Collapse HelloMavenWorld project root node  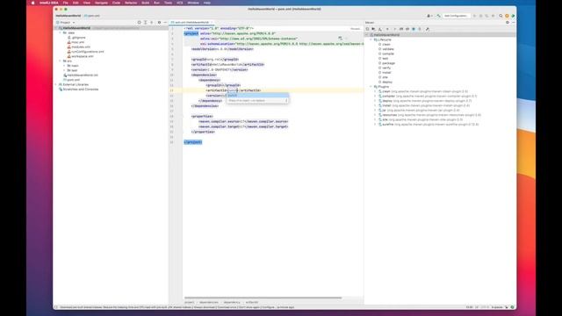pyautogui.click(x=56, y=28)
